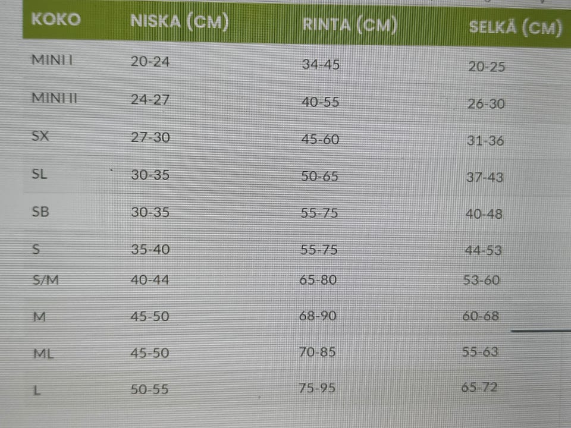Select chest value 50-65 in SL row
The width and height of the screenshot is (571, 428).
(x=319, y=177)
